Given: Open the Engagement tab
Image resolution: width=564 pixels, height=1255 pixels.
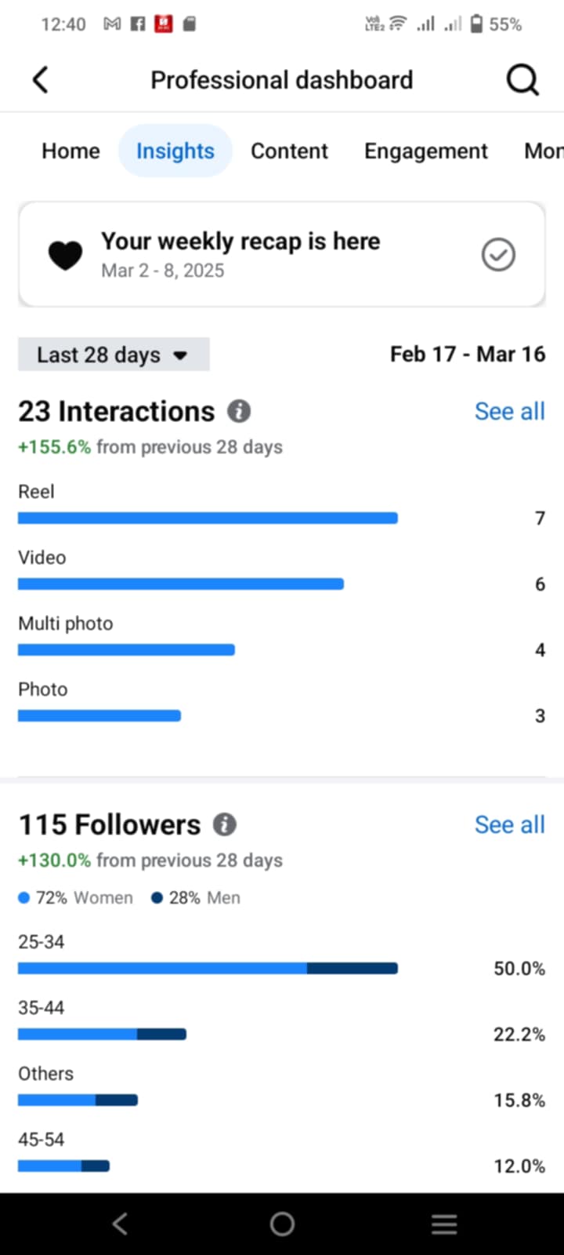Looking at the screenshot, I should tap(426, 151).
